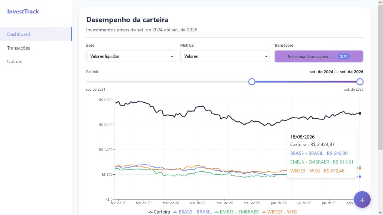This screenshot has height=215, width=383.
Task: Click the floating plus add button
Action: coord(362,200)
